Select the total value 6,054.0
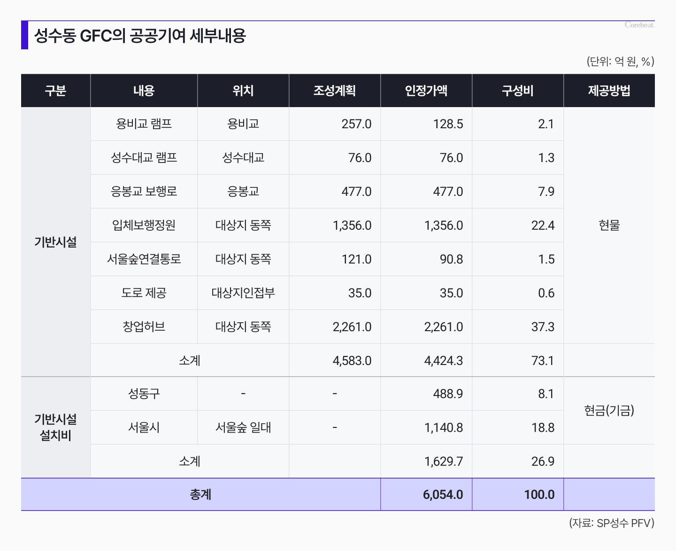The width and height of the screenshot is (676, 551). coord(442,495)
